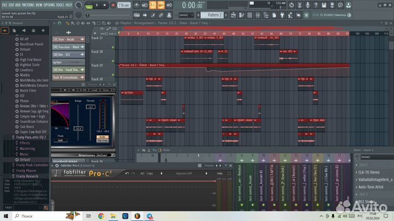Open the FILE menu
The height and width of the screenshot is (221, 394).
(x=4, y=4)
